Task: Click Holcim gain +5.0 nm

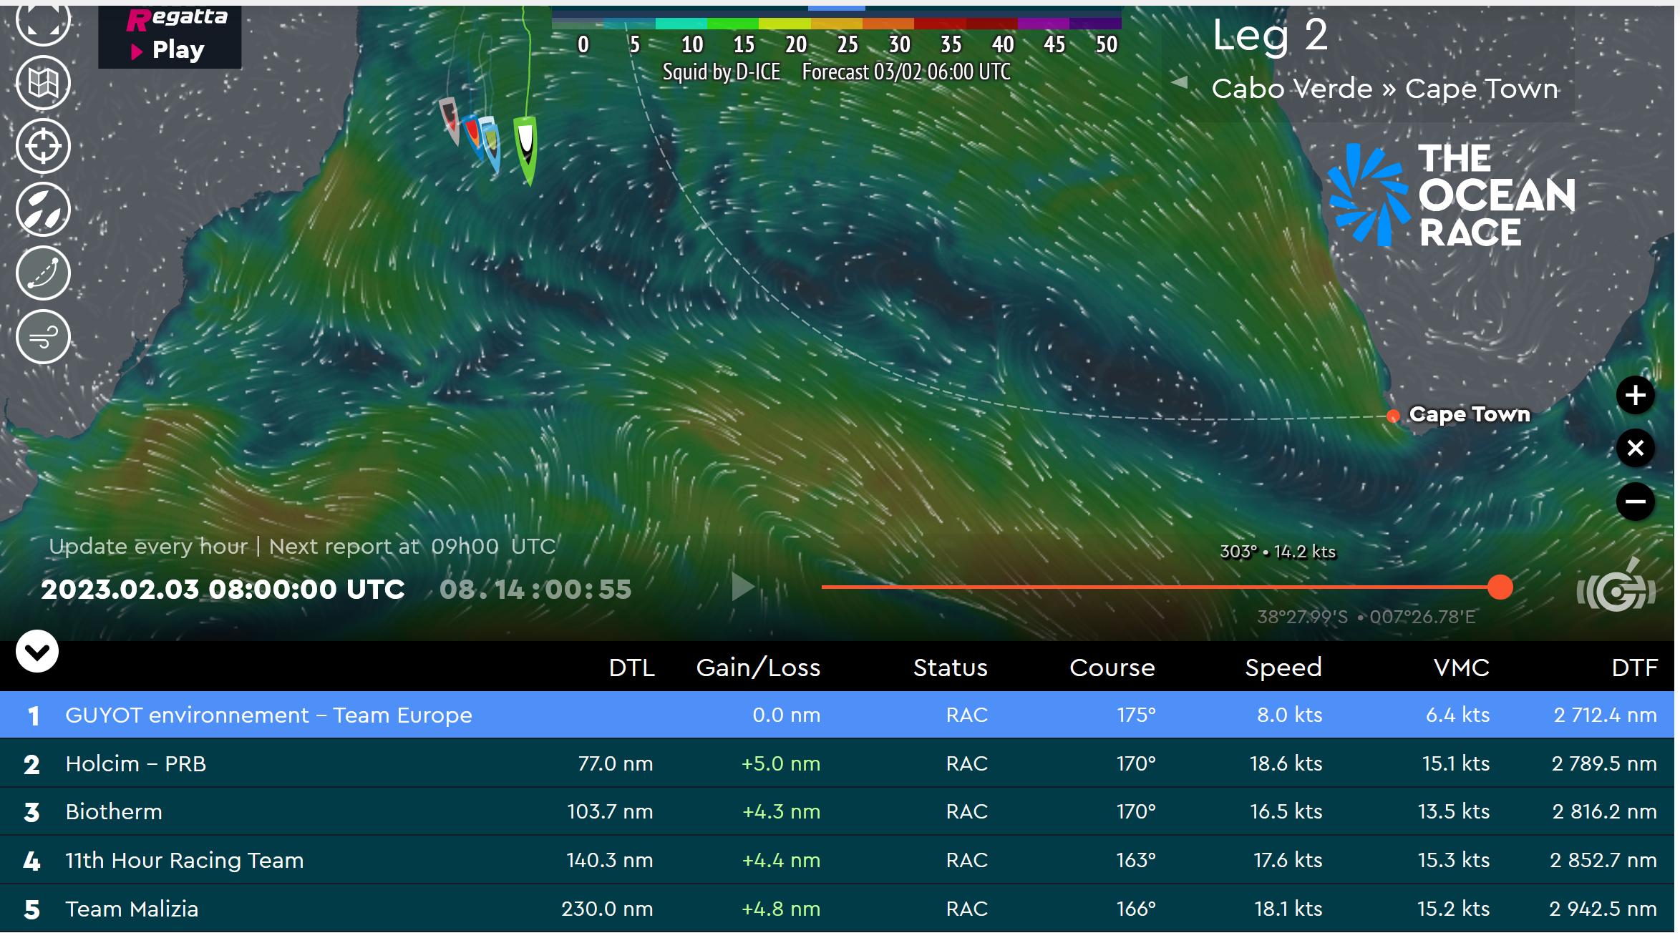Action: (x=781, y=763)
